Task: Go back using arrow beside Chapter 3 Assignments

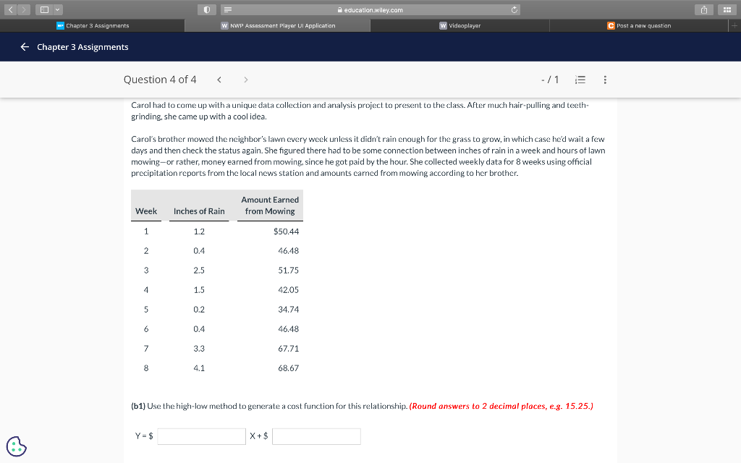Action: tap(25, 47)
